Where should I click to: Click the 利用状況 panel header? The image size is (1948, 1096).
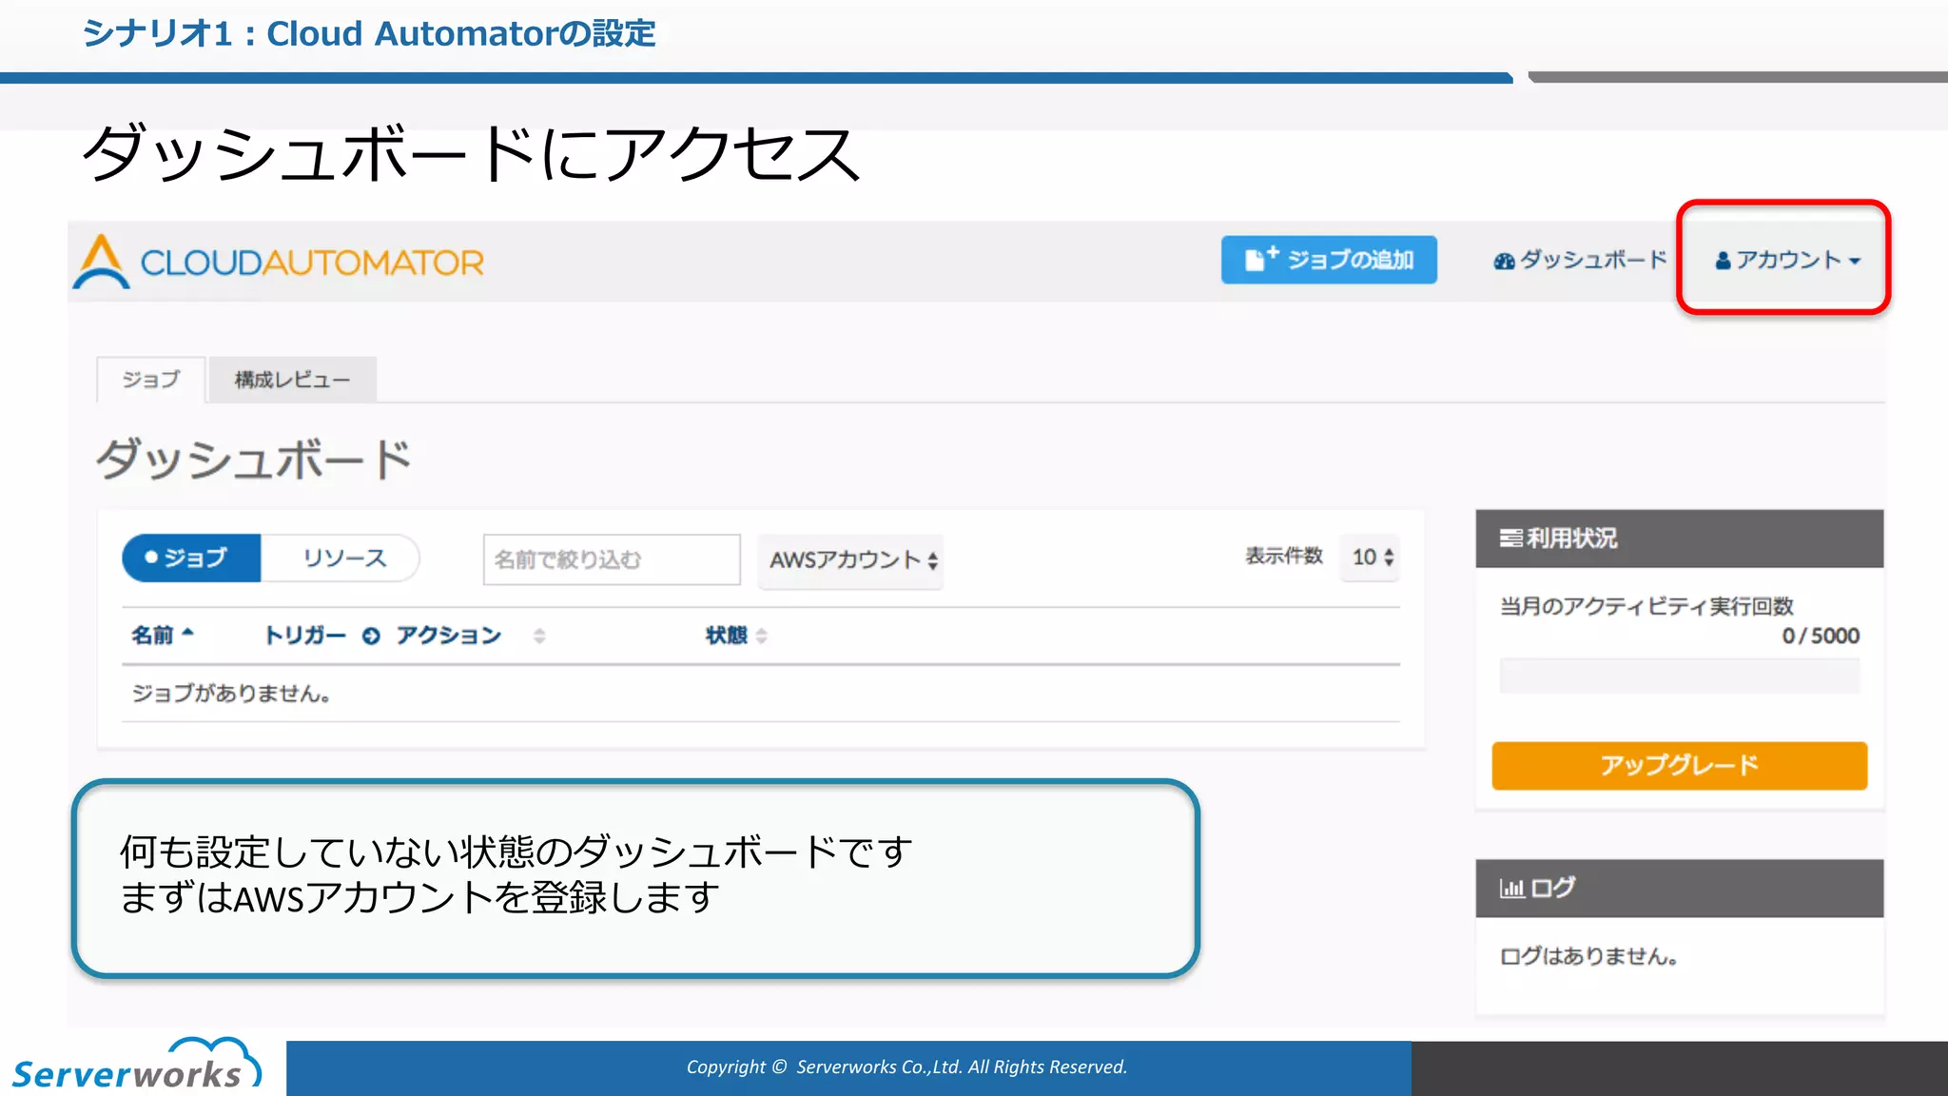(x=1679, y=538)
